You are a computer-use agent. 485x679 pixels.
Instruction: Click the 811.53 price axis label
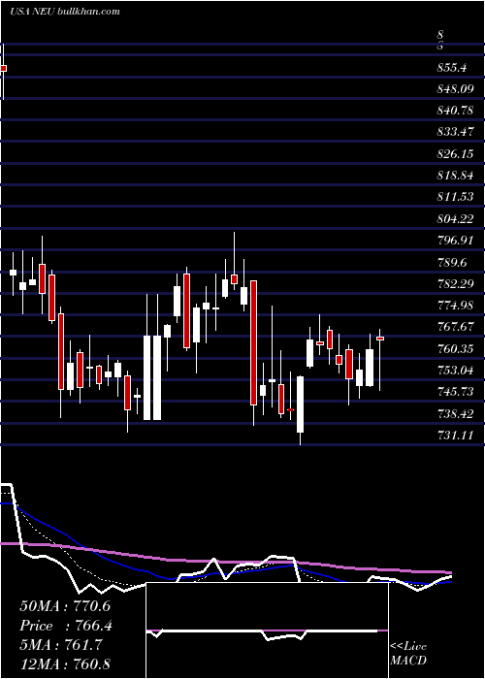tap(455, 198)
